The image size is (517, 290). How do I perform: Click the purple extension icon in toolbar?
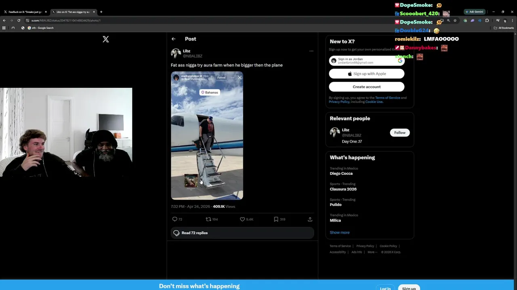click(x=472, y=21)
